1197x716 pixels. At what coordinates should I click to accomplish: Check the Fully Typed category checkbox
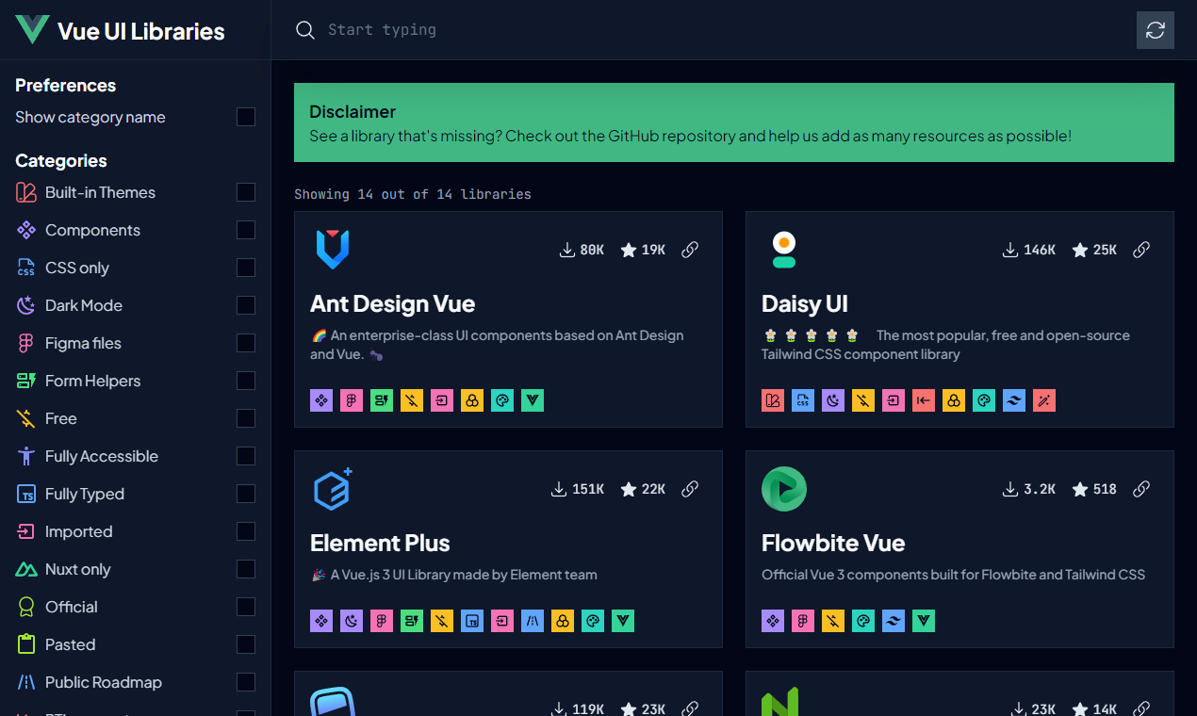pyautogui.click(x=246, y=494)
